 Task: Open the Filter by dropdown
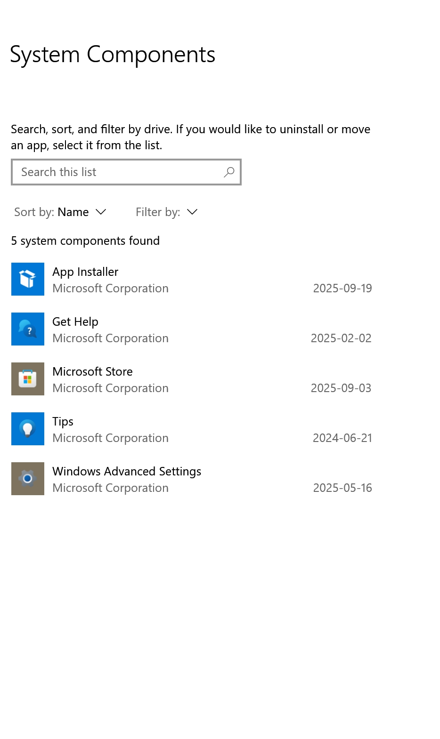[167, 212]
